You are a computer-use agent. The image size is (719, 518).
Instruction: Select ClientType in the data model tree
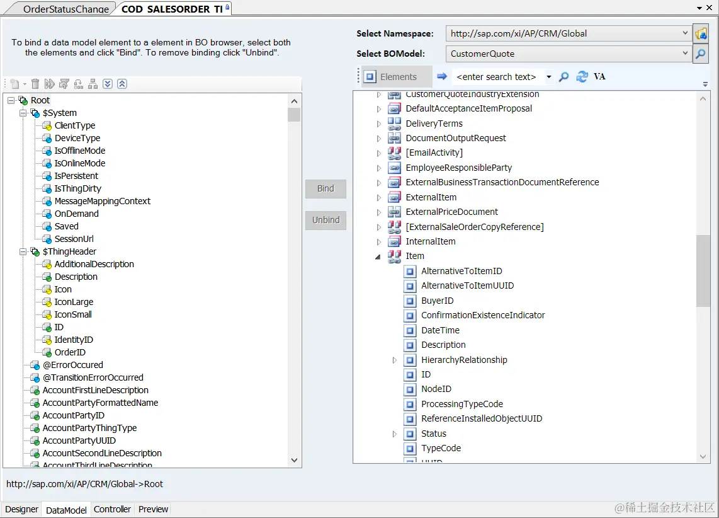coord(75,125)
